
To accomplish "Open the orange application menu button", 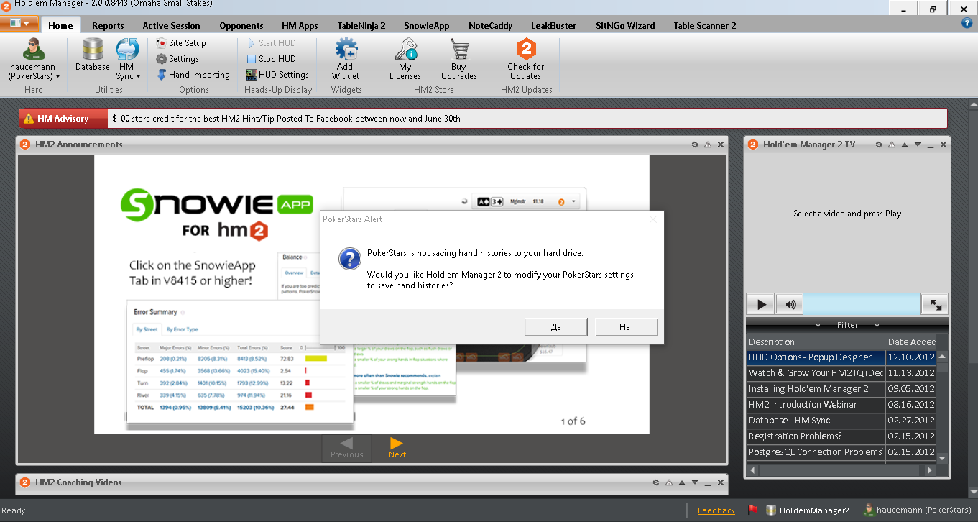I will point(19,23).
